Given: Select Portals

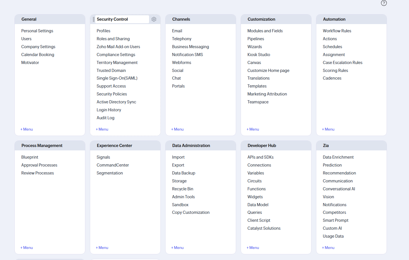Looking at the screenshot, I should (178, 86).
